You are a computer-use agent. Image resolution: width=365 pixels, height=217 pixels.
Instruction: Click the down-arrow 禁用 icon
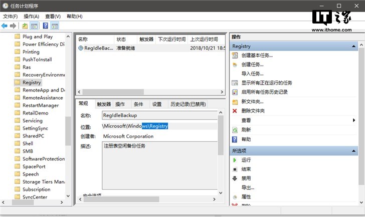235,178
